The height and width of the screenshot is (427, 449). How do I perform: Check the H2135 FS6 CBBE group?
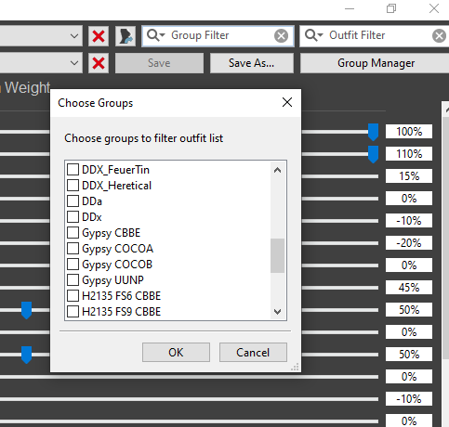73,296
